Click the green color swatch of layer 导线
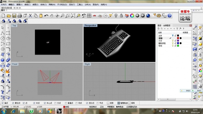The image size is (203, 114). click(178, 46)
